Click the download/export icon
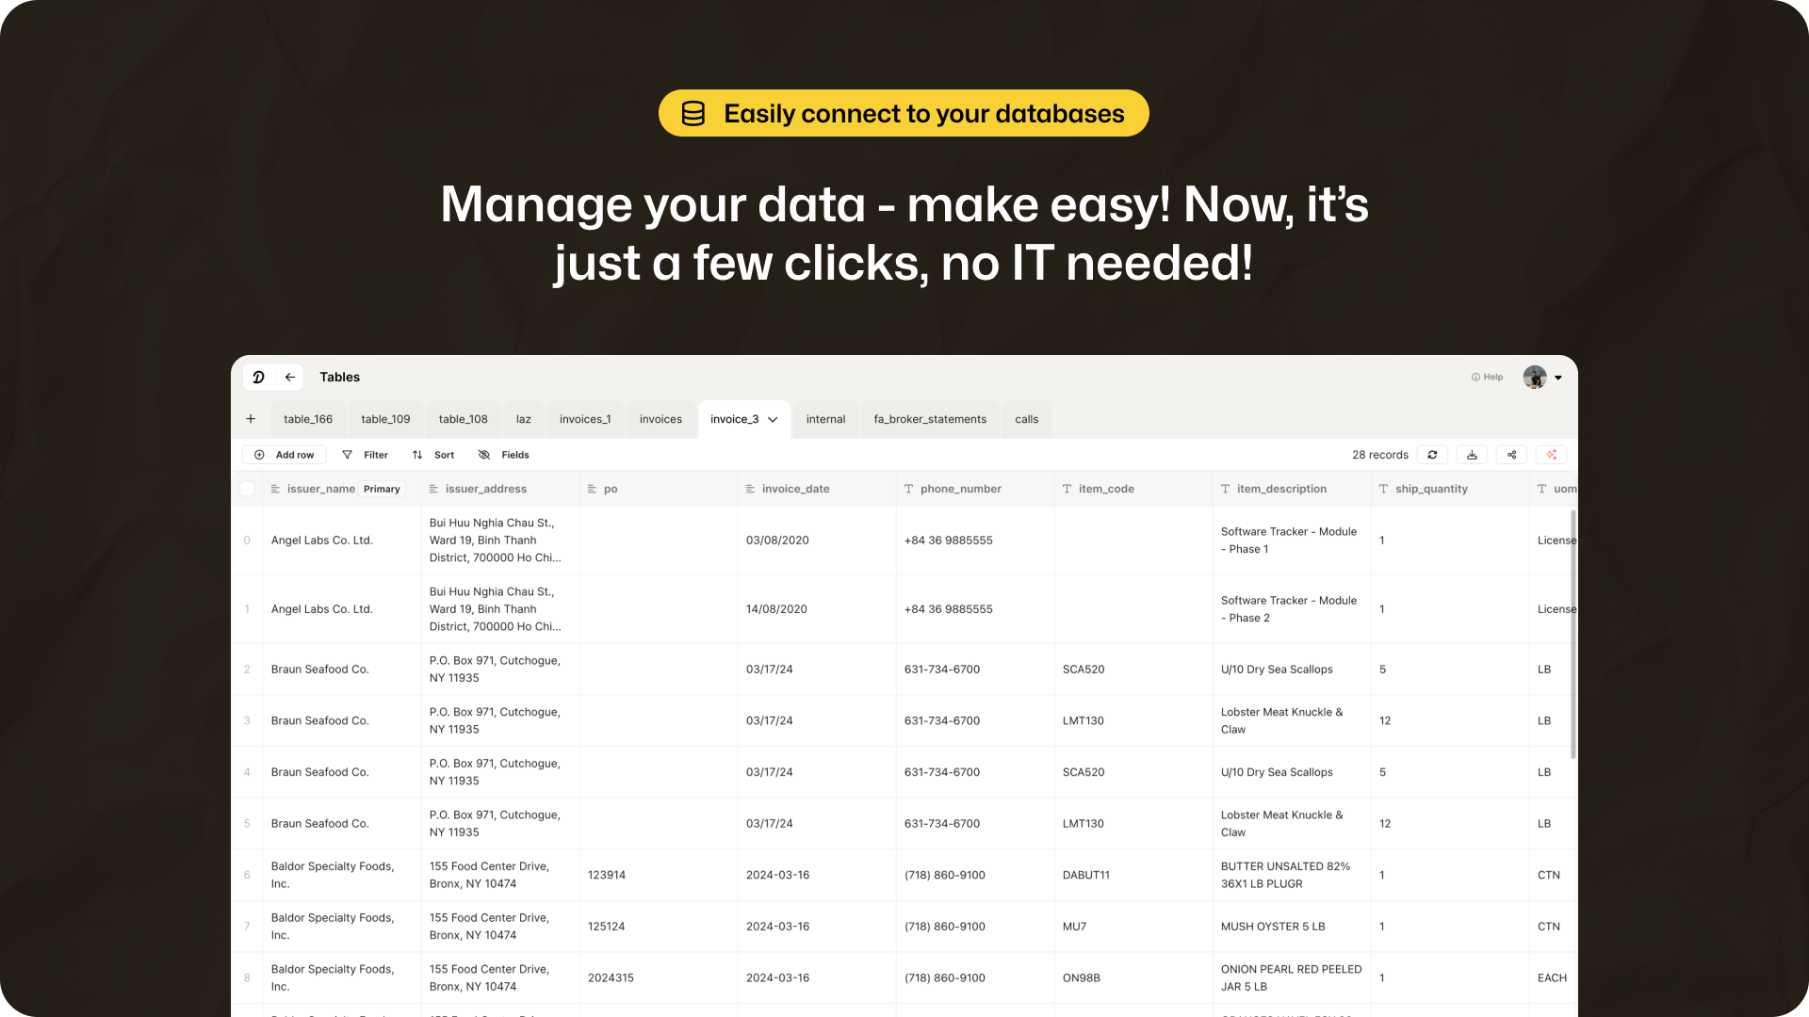 [1471, 455]
